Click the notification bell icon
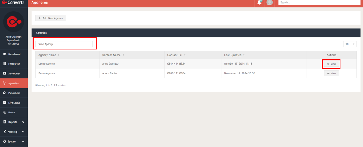The image size is (363, 147). pos(259,3)
